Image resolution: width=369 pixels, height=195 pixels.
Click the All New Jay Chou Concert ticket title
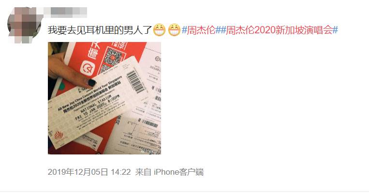90,93
